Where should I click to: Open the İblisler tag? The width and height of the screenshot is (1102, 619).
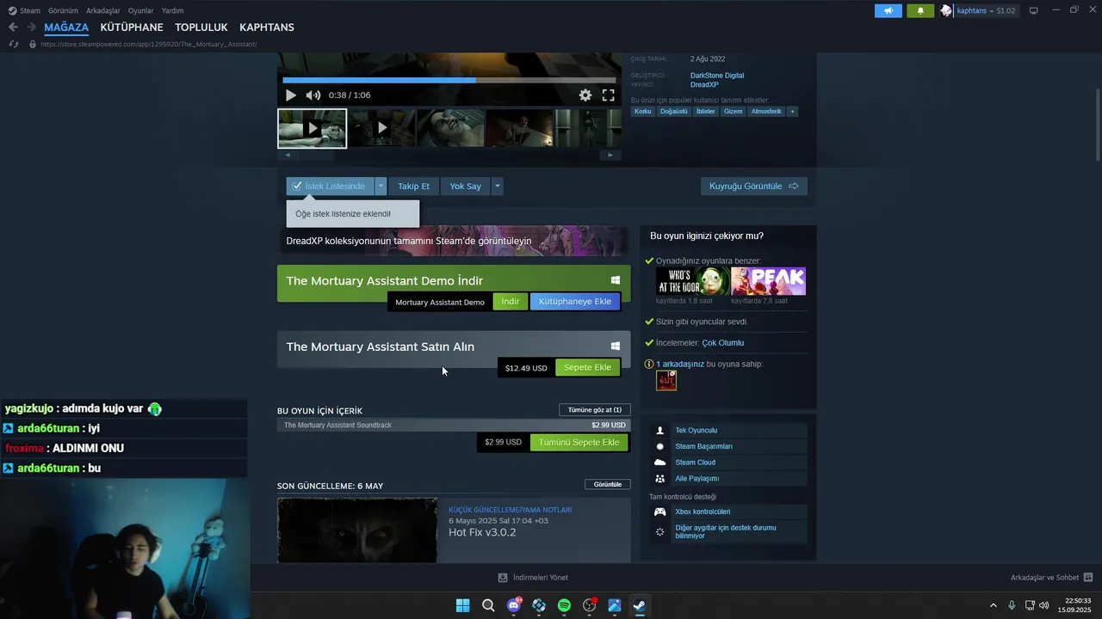[x=705, y=112]
